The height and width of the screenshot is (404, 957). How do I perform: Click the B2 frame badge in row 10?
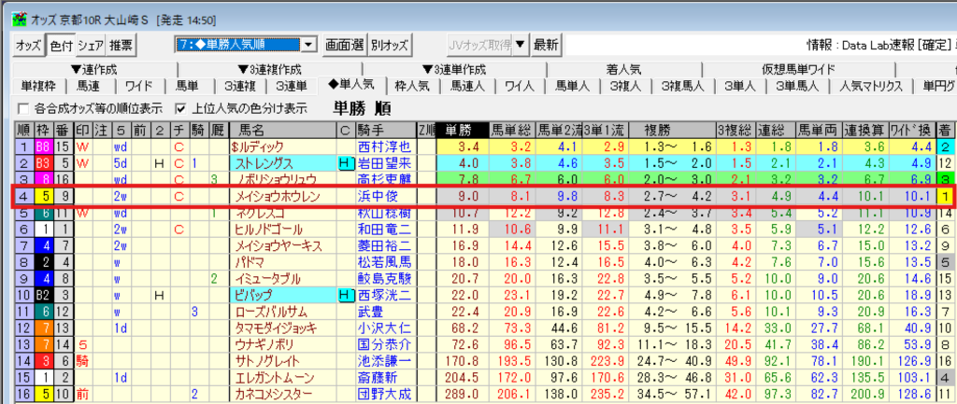coord(43,295)
